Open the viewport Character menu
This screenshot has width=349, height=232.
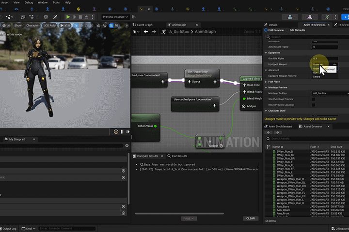[32, 26]
